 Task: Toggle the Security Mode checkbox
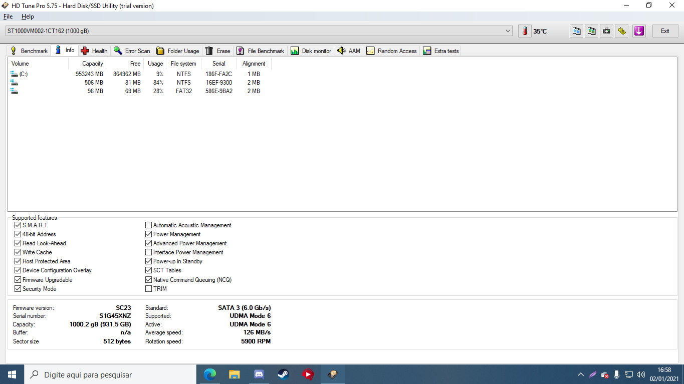pyautogui.click(x=18, y=289)
